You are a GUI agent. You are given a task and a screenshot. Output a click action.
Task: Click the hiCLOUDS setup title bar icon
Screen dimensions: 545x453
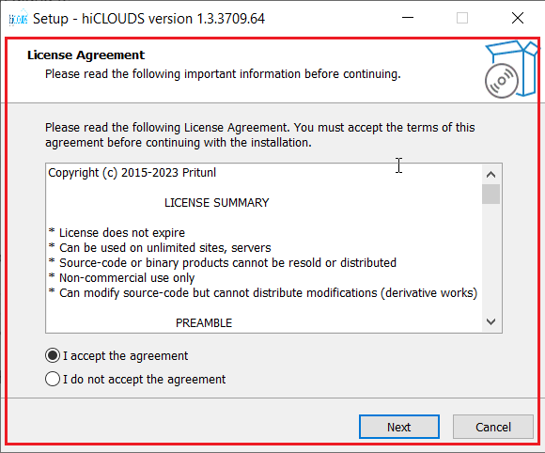(18, 18)
